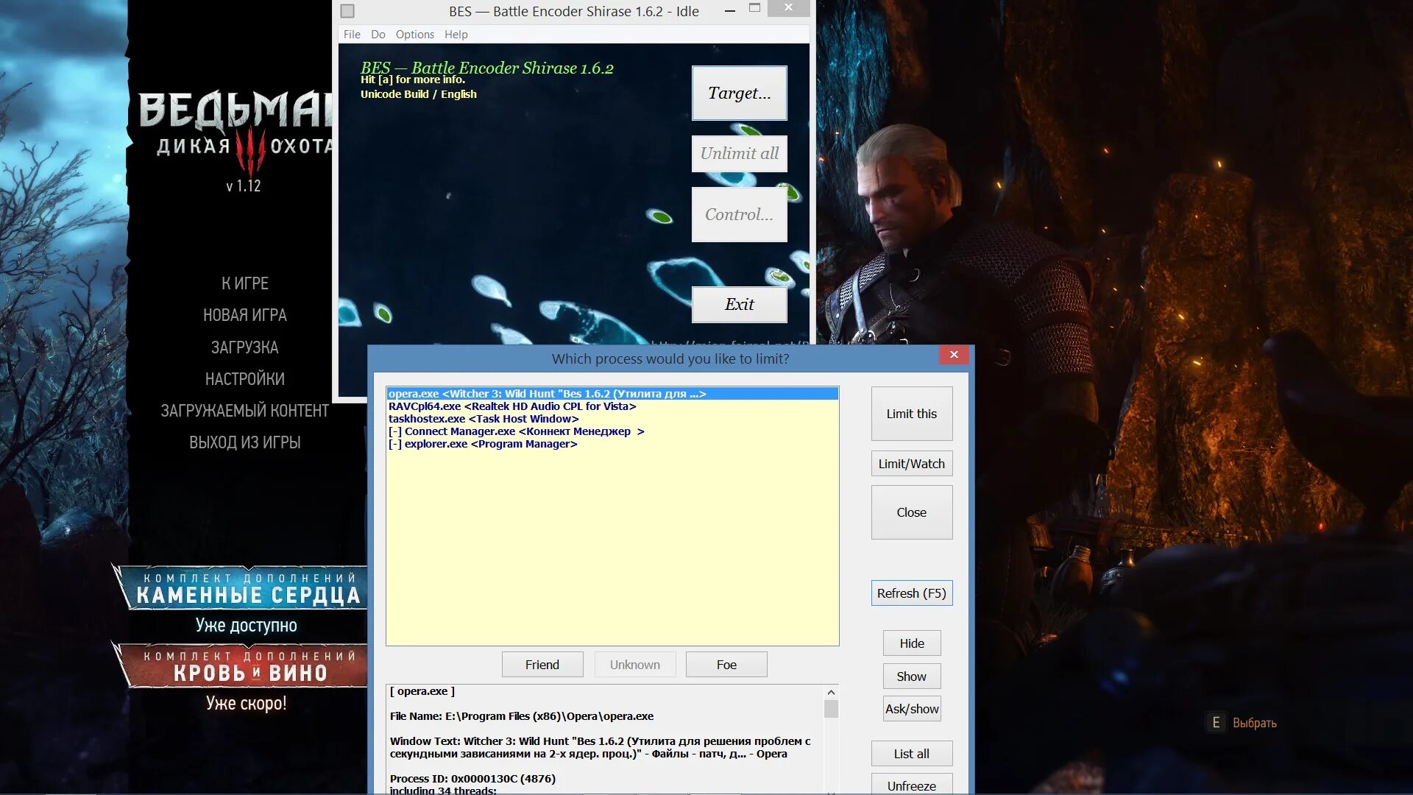The image size is (1413, 795).
Task: Open the Help menu in BES
Action: (x=456, y=34)
